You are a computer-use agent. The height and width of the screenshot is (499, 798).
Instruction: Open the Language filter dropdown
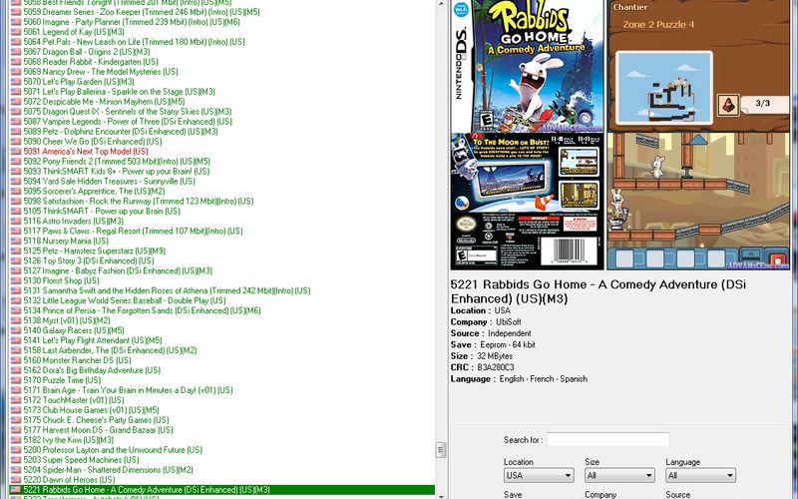[x=700, y=476]
